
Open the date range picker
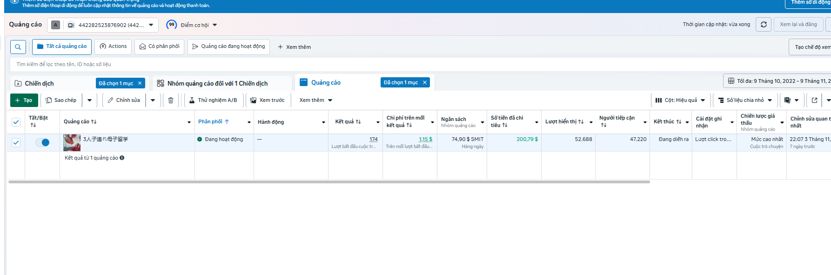point(777,81)
